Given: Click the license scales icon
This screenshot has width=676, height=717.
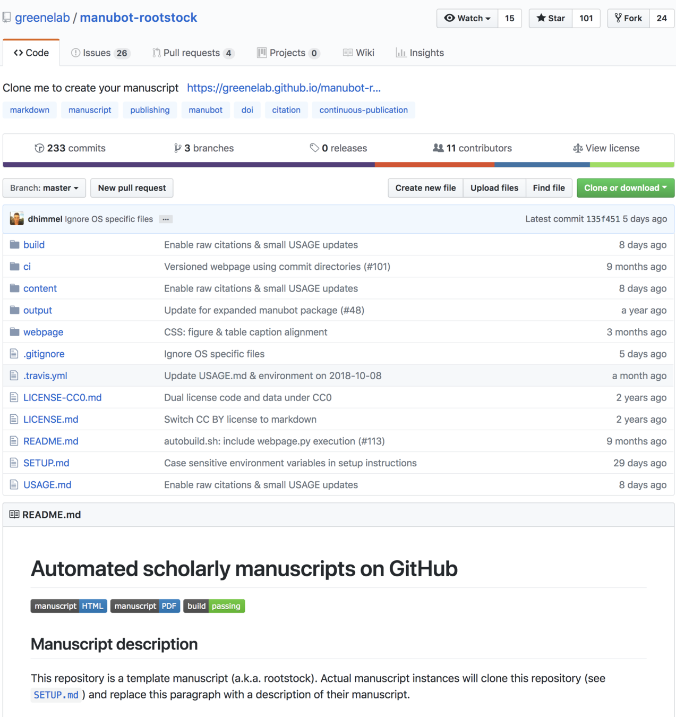Looking at the screenshot, I should [x=578, y=148].
